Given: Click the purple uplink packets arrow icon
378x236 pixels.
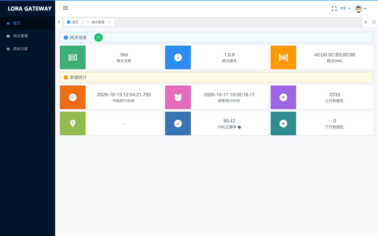Looking at the screenshot, I should (283, 97).
